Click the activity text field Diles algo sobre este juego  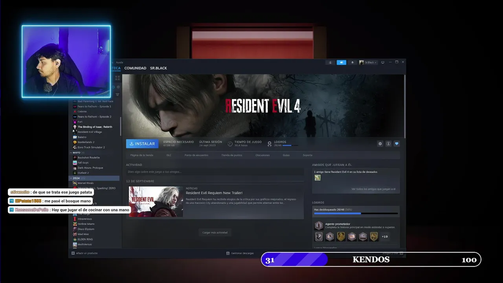[215, 172]
